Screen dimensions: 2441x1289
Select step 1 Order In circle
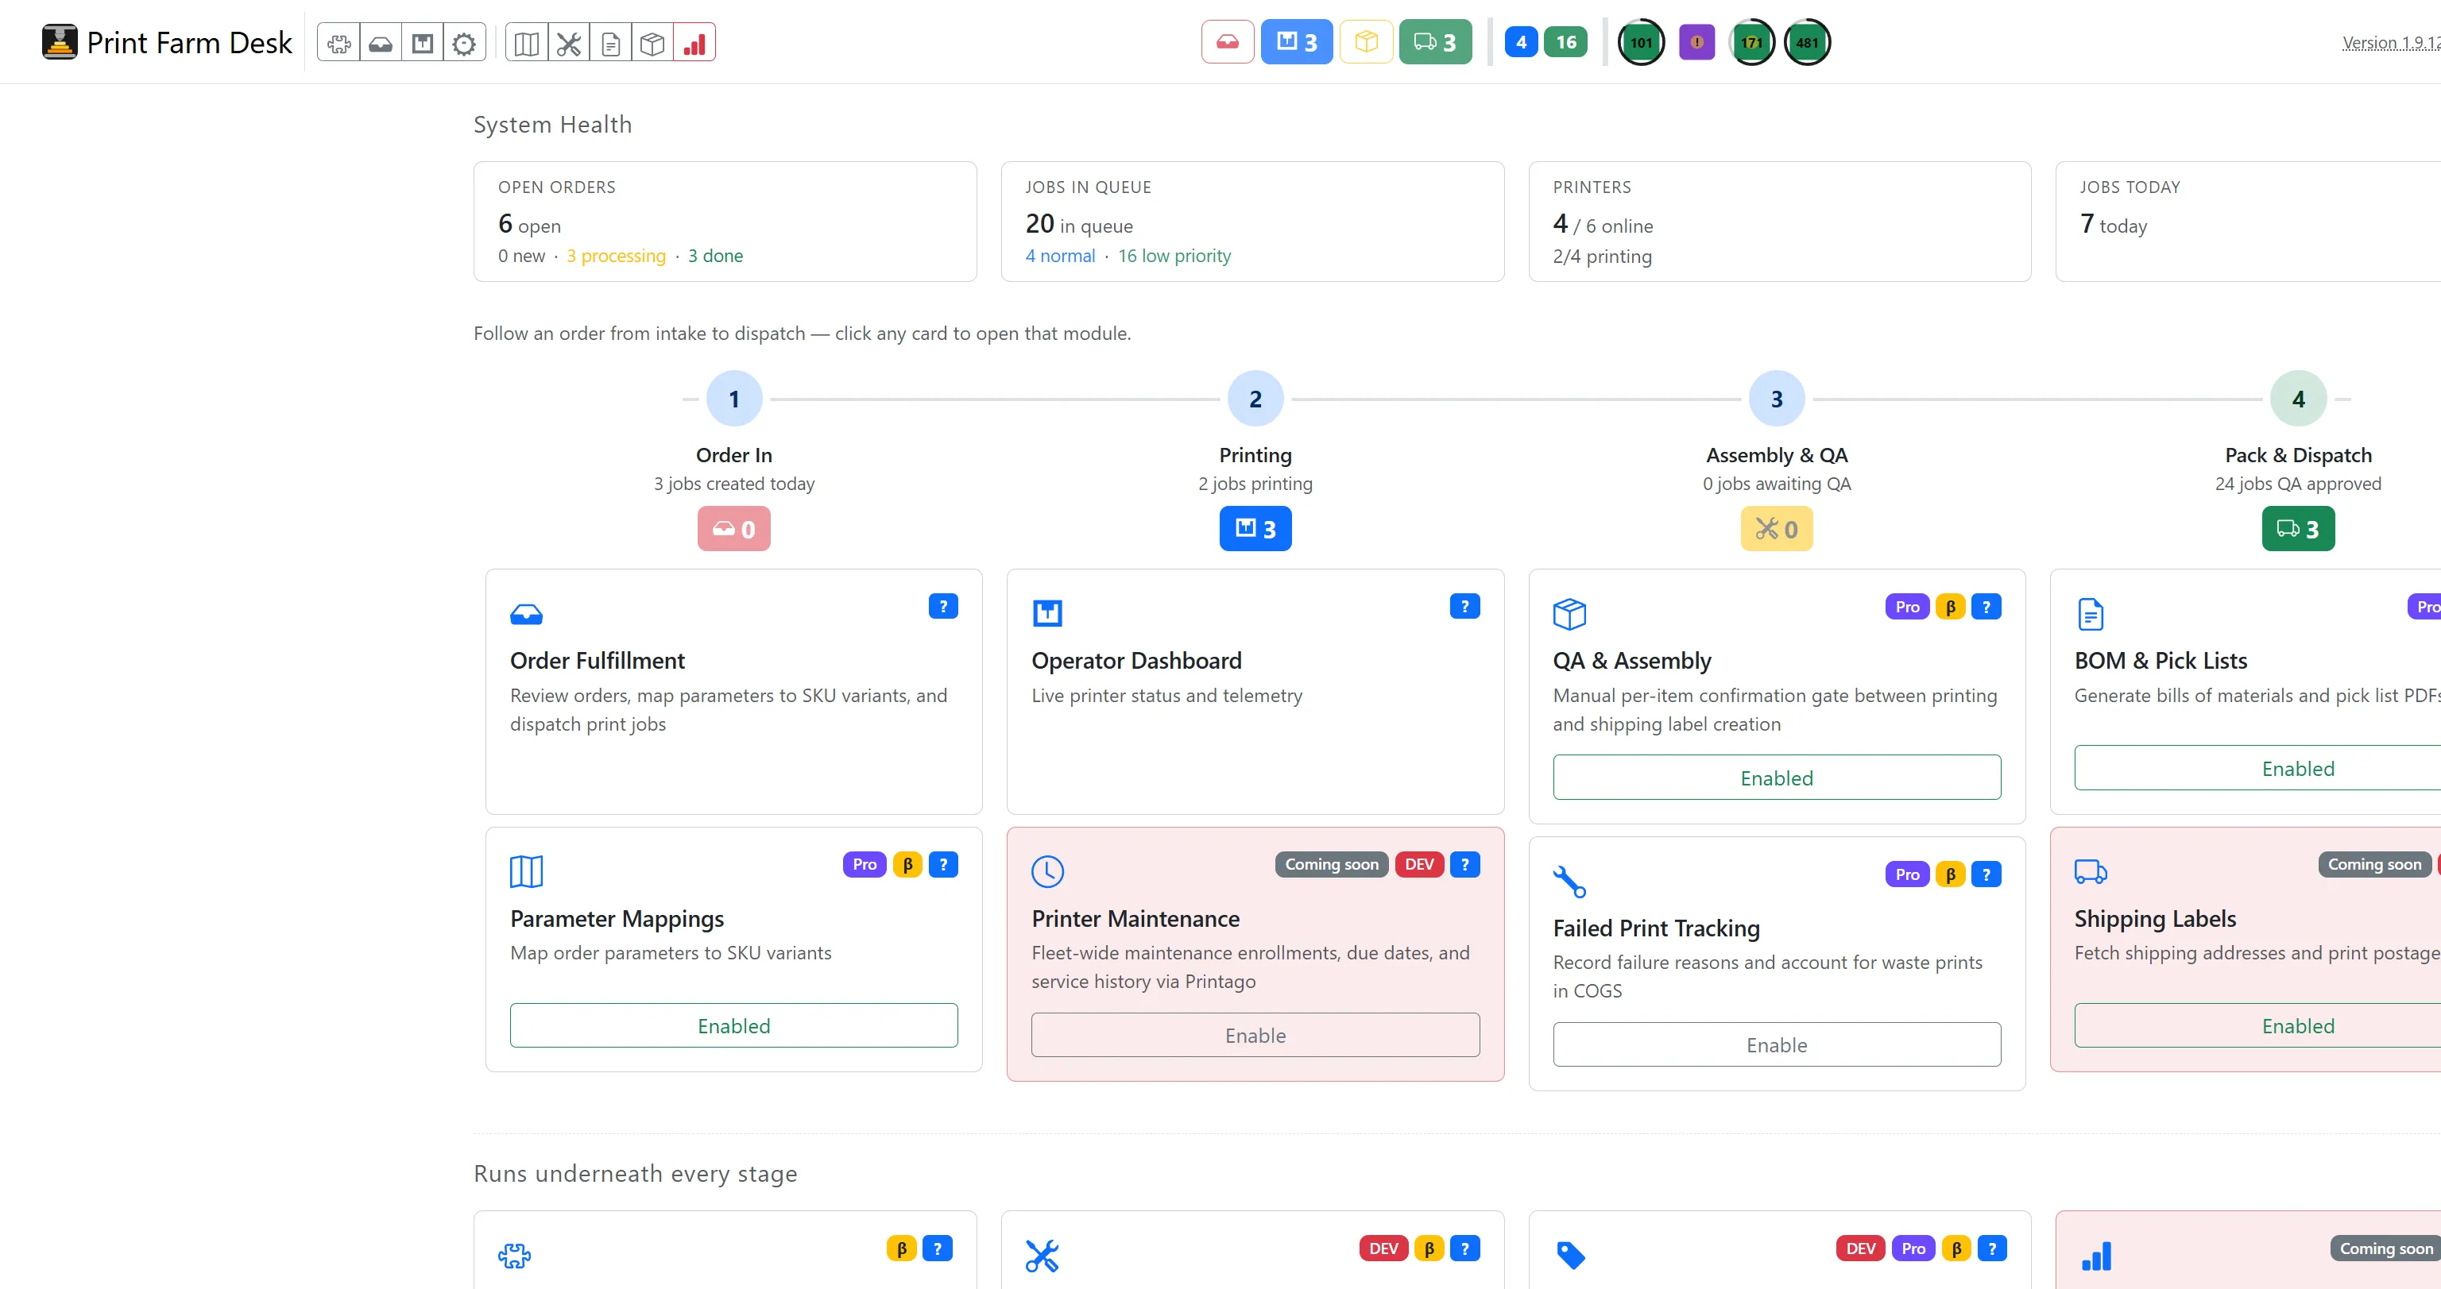tap(733, 399)
